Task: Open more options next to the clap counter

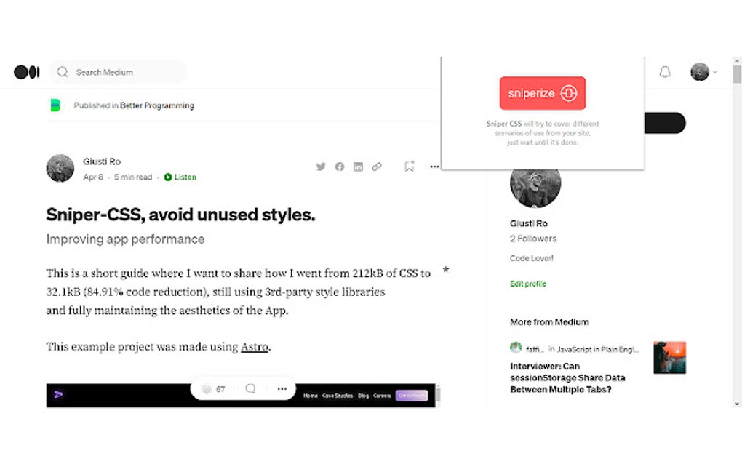Action: pos(282,388)
